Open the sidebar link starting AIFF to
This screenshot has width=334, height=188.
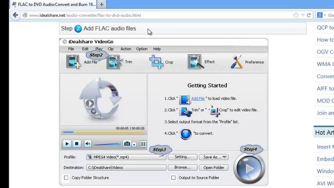pyautogui.click(x=325, y=88)
